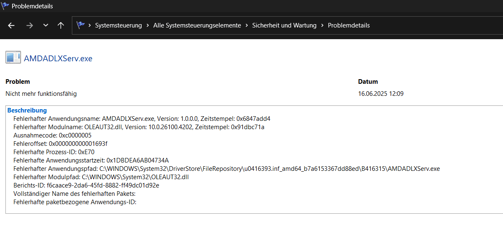Screen dimensions: 503x250
Task: Expand the chevron before Systemsteuerung
Action: tap(89, 25)
